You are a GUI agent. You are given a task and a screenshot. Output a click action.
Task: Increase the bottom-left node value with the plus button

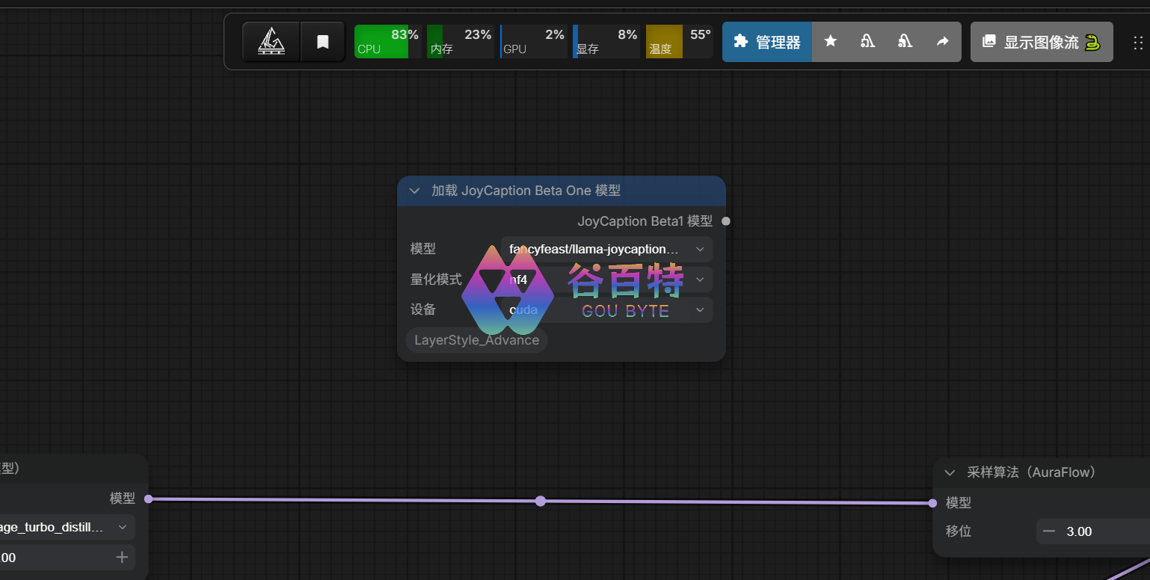(x=122, y=558)
